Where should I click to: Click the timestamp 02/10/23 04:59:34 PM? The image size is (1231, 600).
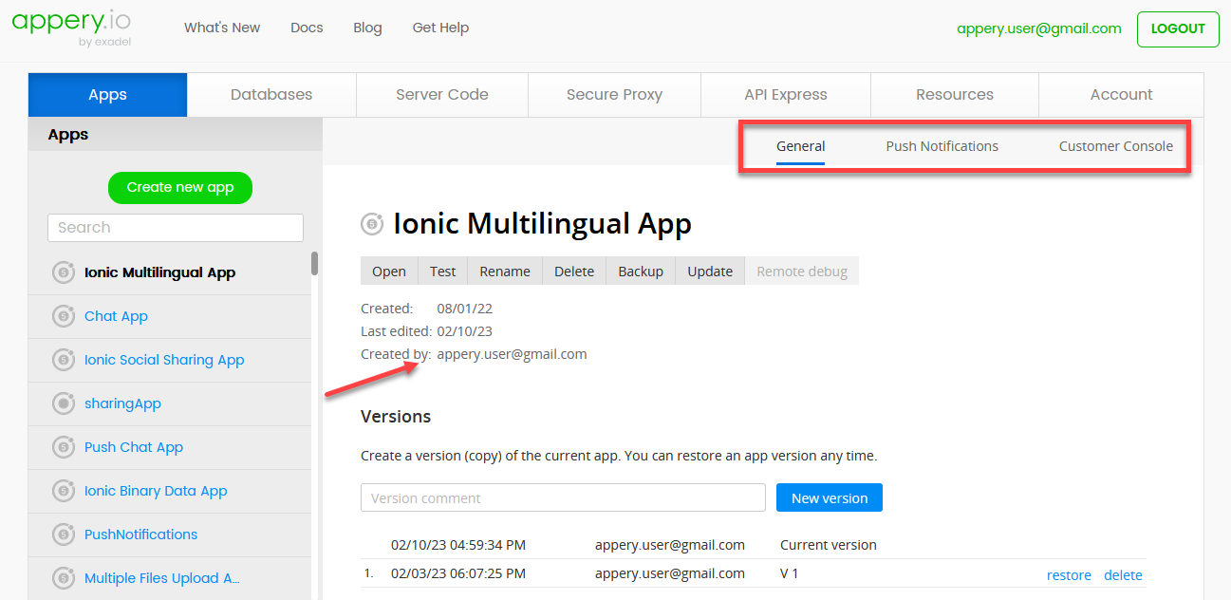point(458,545)
